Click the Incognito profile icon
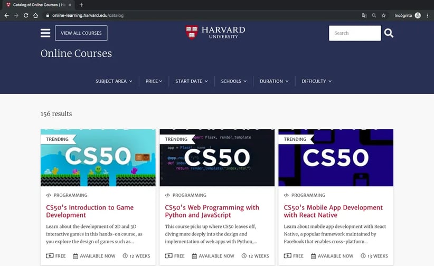Viewport: 434px width, 266px height. pyautogui.click(x=418, y=15)
